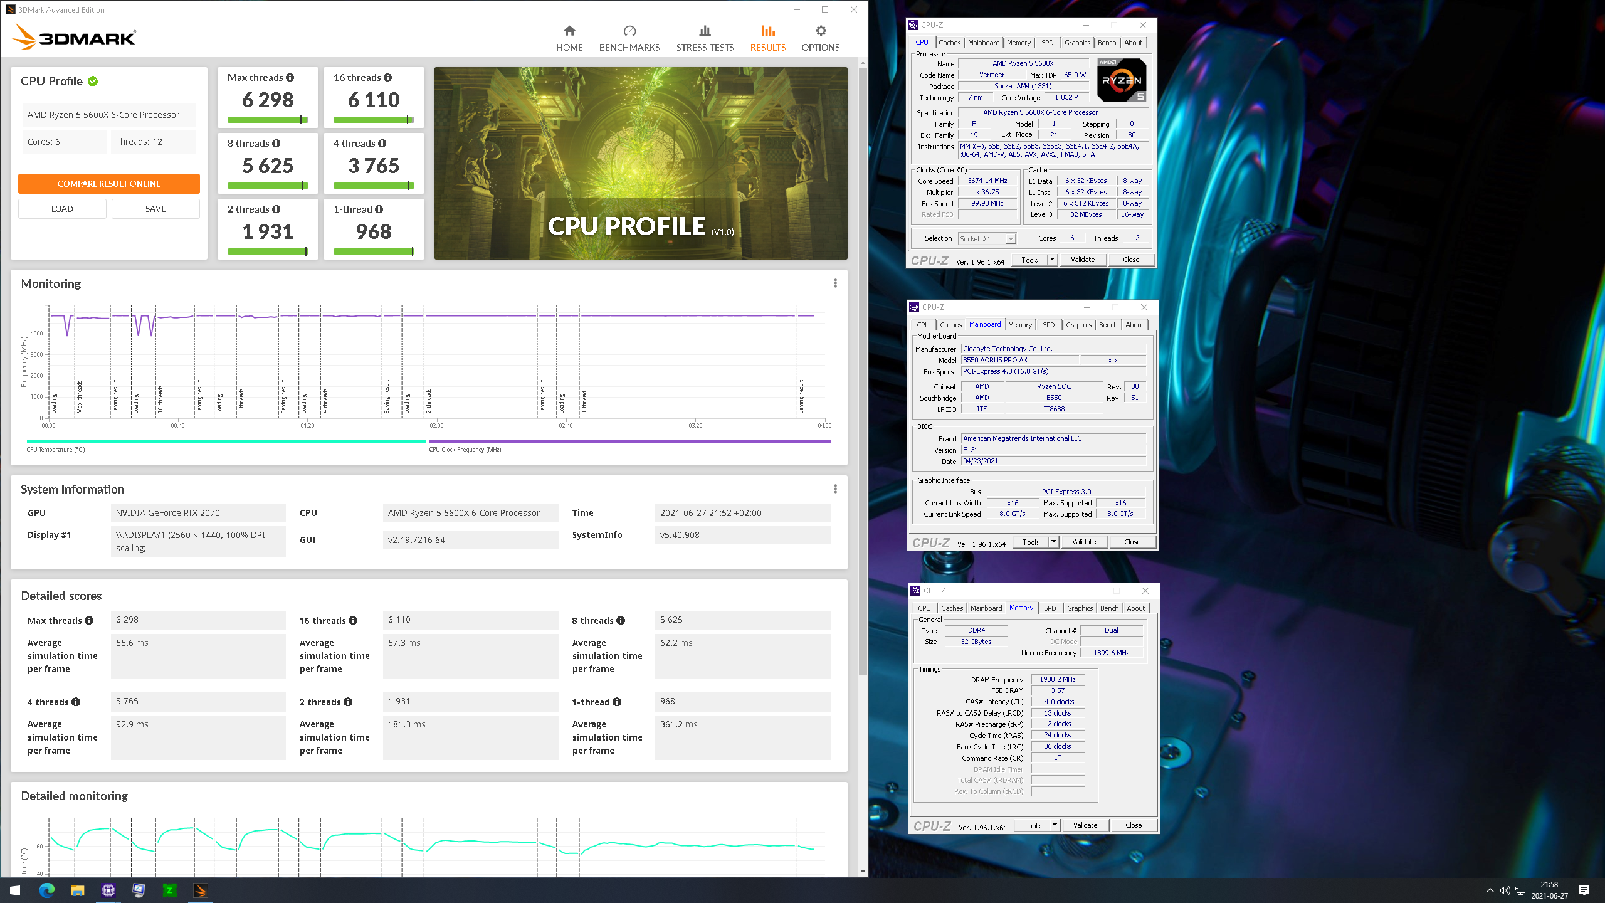This screenshot has height=903, width=1605.
Task: Open the OPTIONS gear section
Action: [821, 39]
